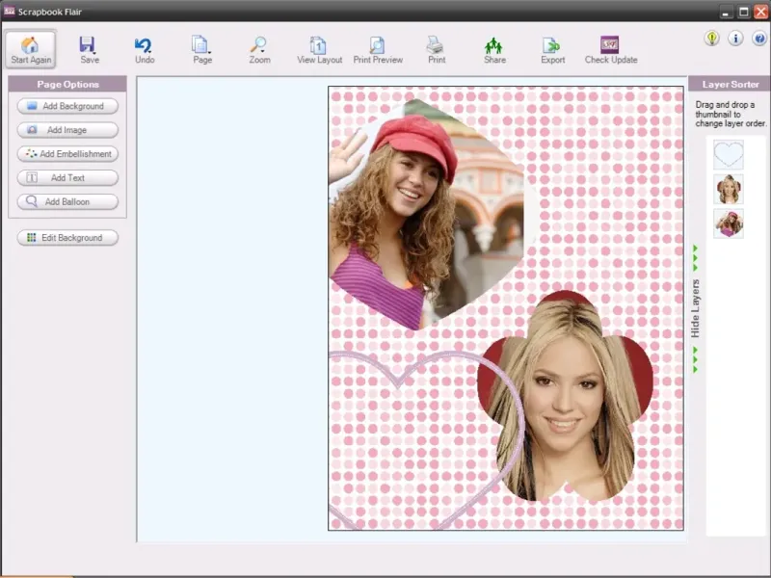The height and width of the screenshot is (578, 771).
Task: Select the heart layer thumbnail
Action: [729, 155]
